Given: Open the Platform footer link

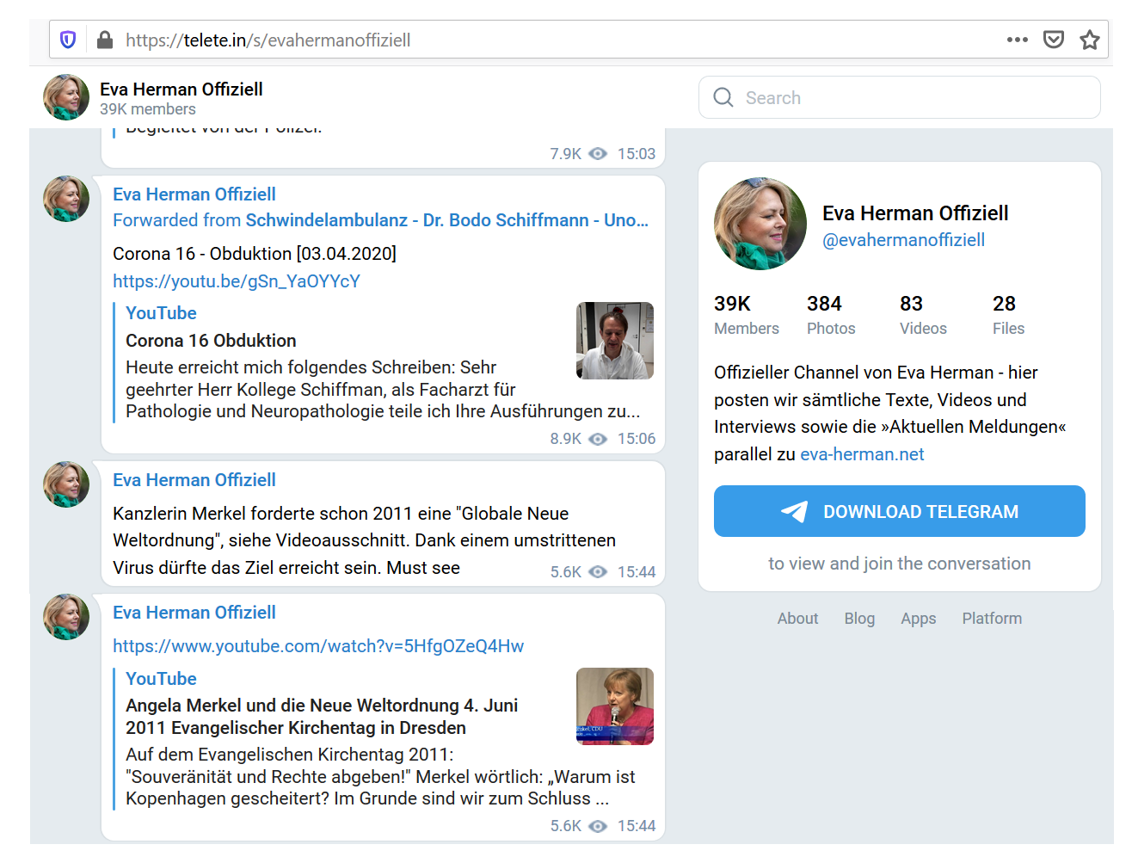Looking at the screenshot, I should click(992, 619).
